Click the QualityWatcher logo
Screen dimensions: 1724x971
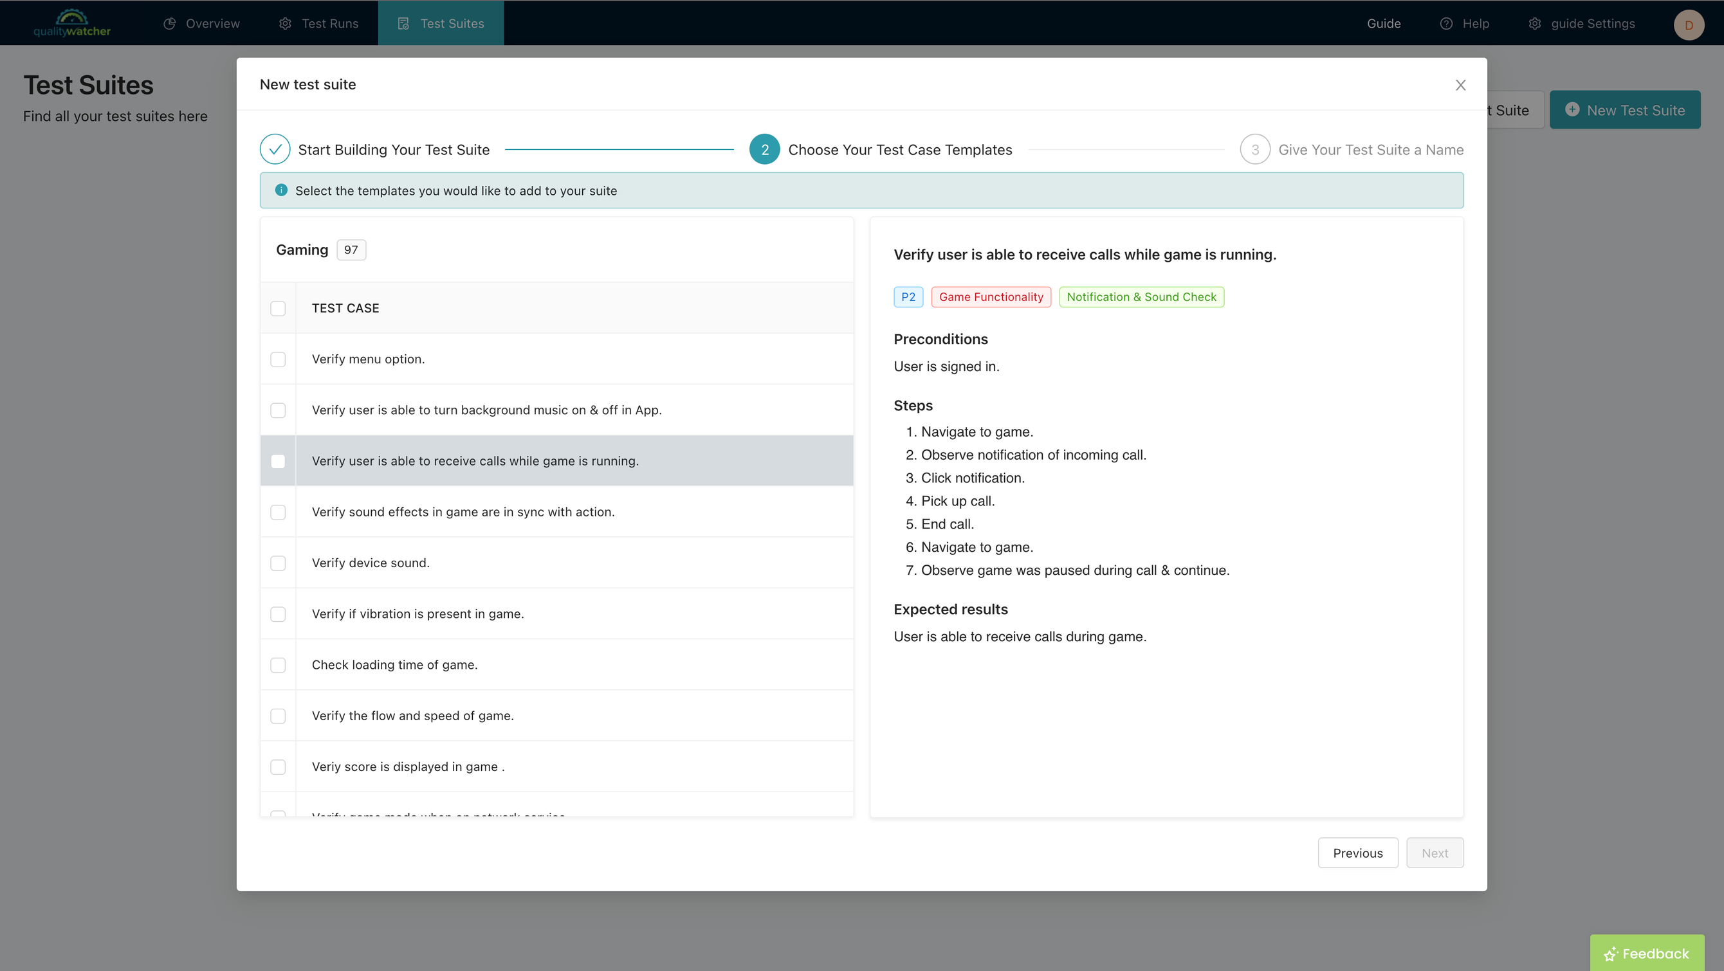(71, 23)
